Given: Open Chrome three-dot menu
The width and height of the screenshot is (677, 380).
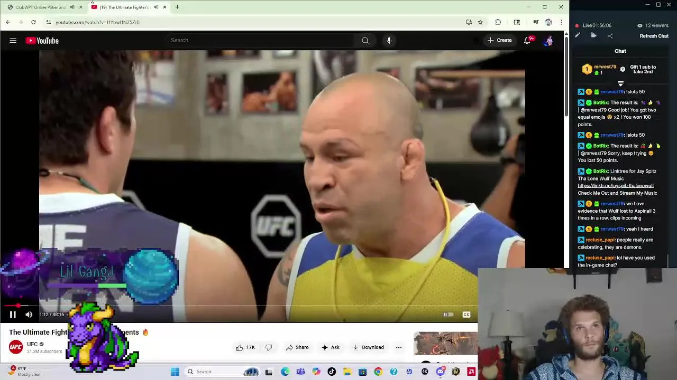Looking at the screenshot, I should (x=561, y=22).
